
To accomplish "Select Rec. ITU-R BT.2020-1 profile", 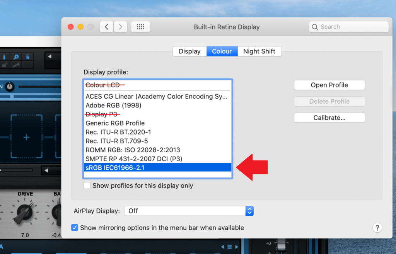I will [x=158, y=132].
